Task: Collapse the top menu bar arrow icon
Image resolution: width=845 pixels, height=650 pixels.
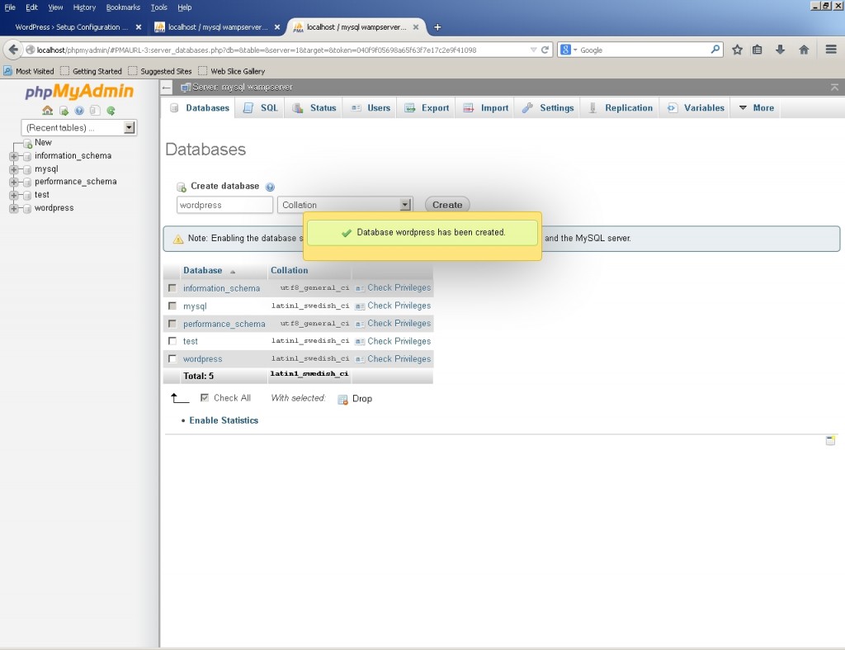Action: 834,87
